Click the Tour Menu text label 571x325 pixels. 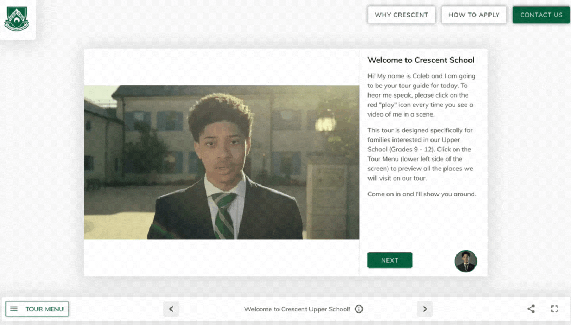pyautogui.click(x=44, y=309)
